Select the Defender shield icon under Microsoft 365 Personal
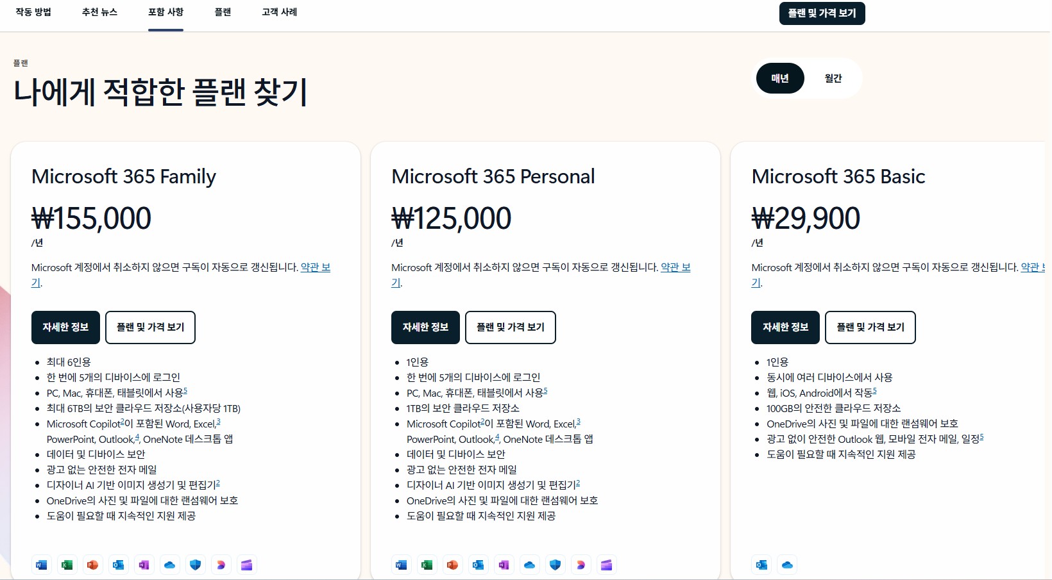The width and height of the screenshot is (1052, 580). point(556,565)
